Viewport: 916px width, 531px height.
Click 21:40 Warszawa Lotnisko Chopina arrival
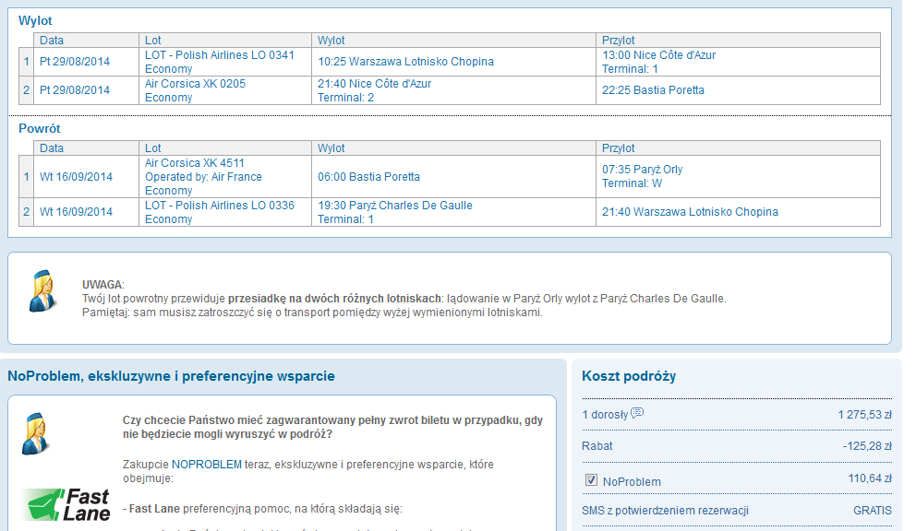(x=690, y=212)
